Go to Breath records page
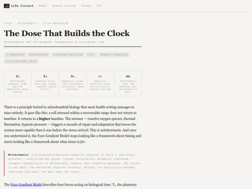Image resolution: width=252 pixels, height=189 pixels. click(x=64, y=6)
